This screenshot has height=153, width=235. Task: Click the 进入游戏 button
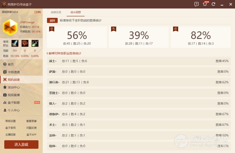[21, 145]
